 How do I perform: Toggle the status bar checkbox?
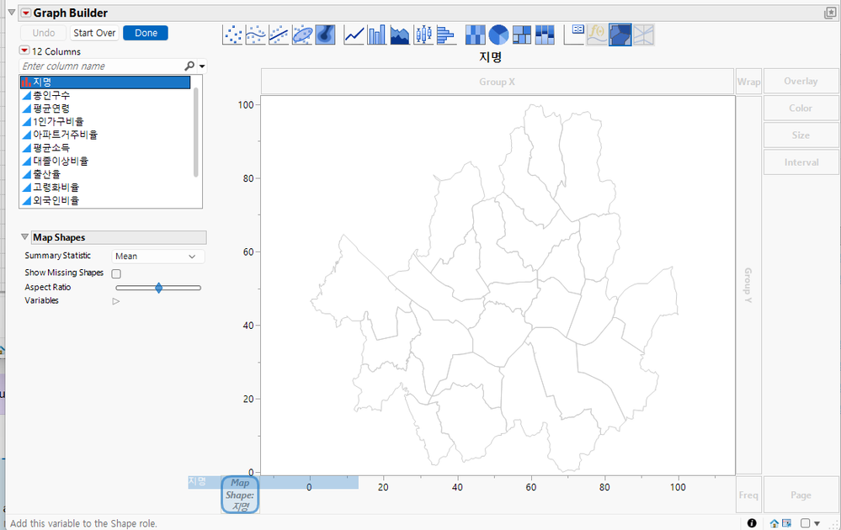pyautogui.click(x=805, y=523)
